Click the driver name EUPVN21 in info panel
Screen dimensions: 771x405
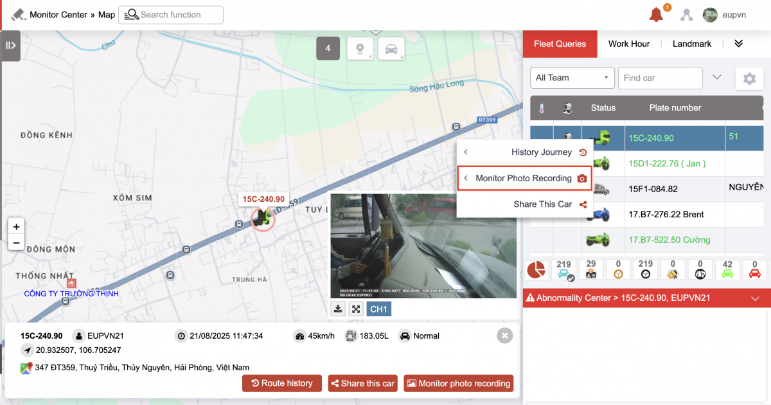(x=107, y=336)
